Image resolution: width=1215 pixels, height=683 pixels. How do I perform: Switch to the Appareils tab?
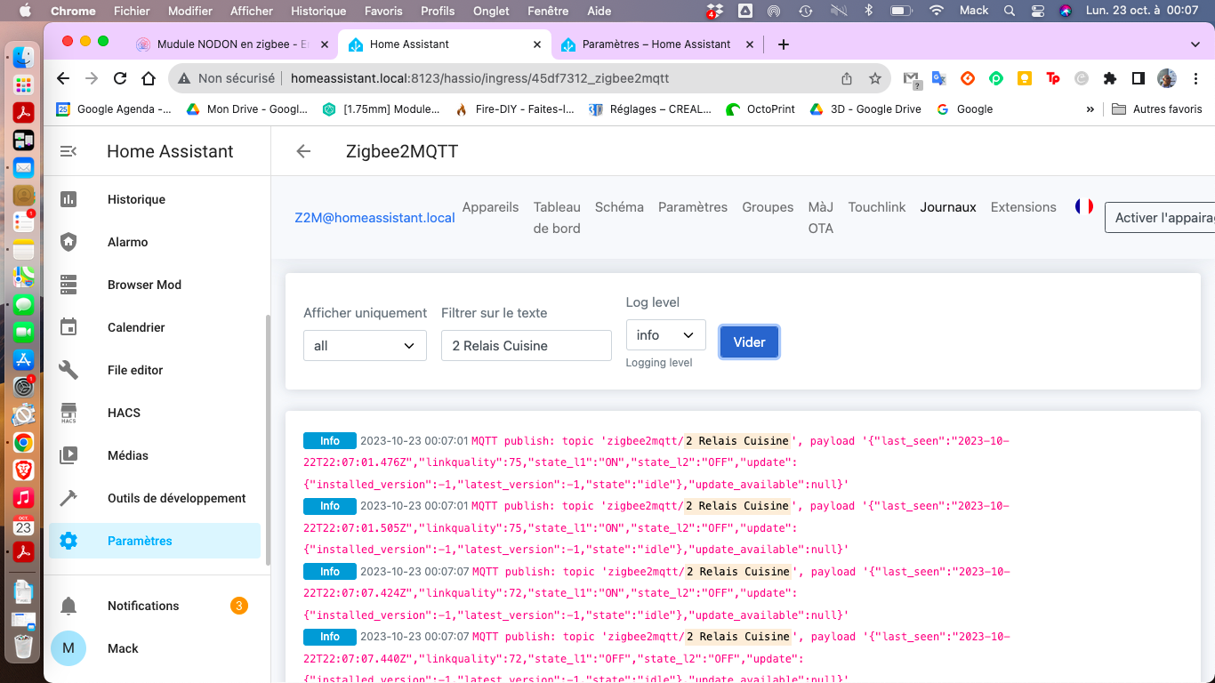click(490, 206)
